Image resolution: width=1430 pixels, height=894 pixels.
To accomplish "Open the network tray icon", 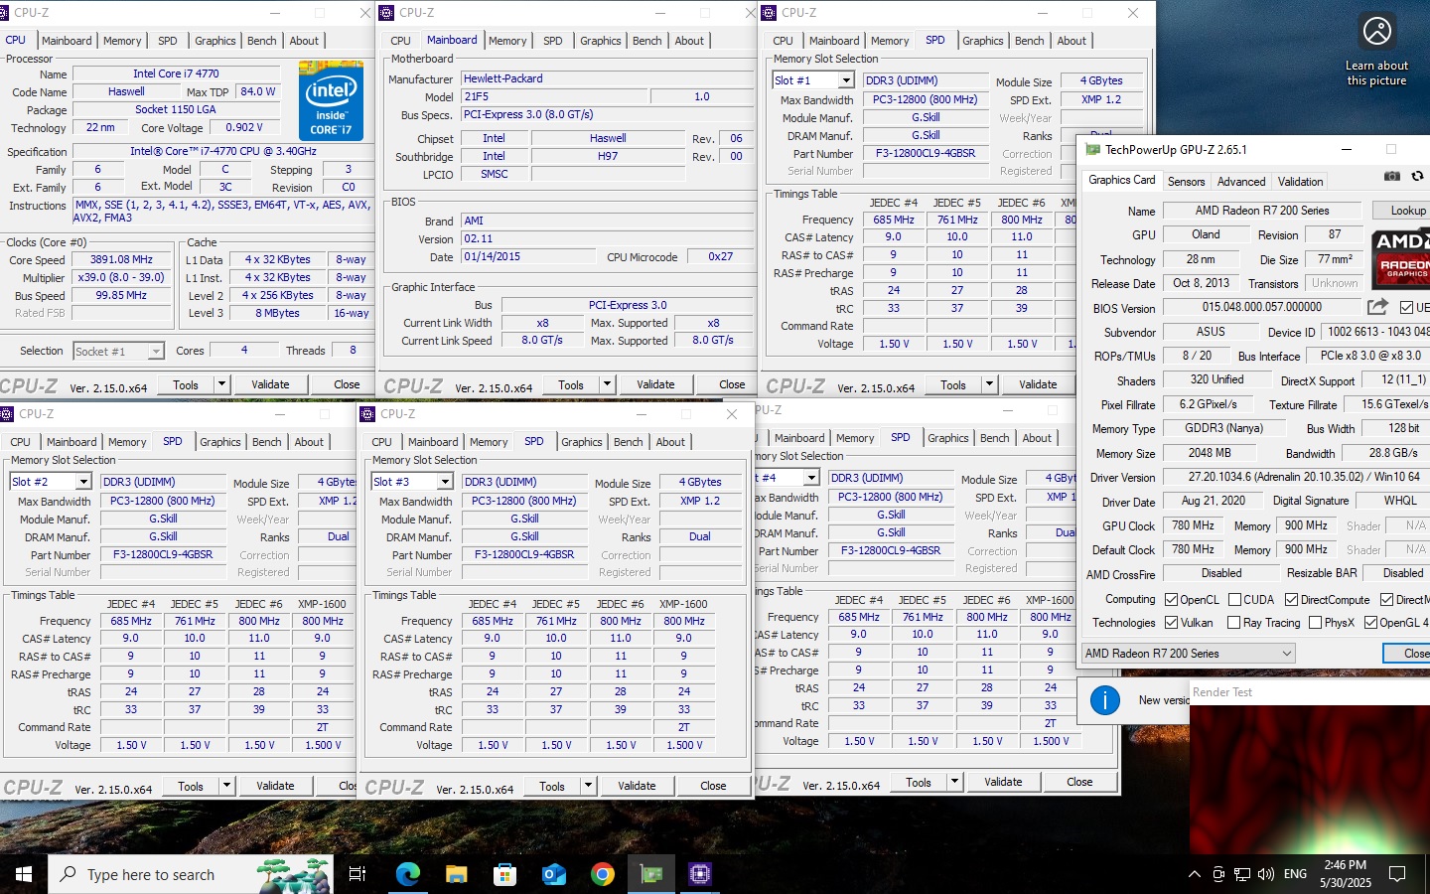I will point(1242,874).
